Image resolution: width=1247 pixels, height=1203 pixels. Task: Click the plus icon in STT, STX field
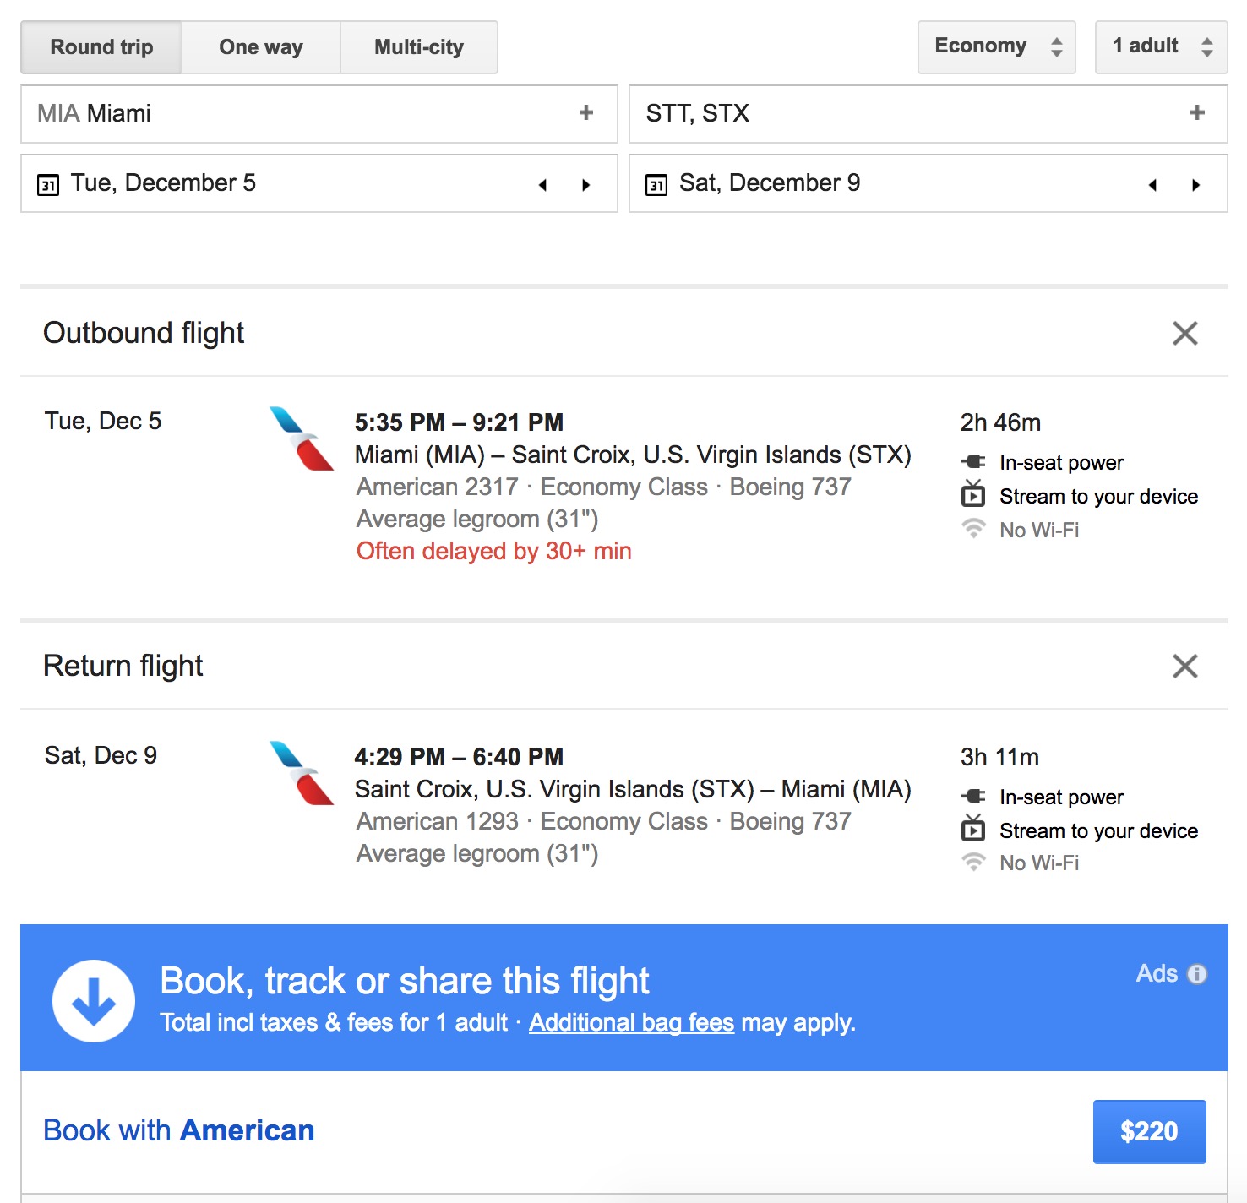coord(1196,113)
